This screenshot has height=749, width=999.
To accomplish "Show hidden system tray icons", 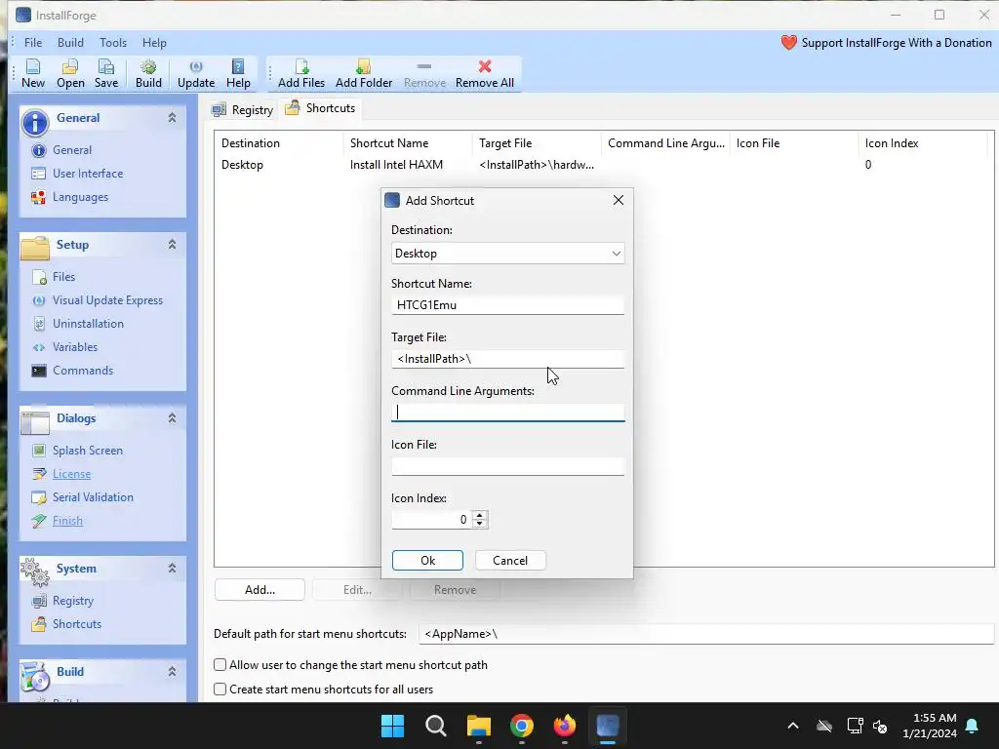I will 792,726.
